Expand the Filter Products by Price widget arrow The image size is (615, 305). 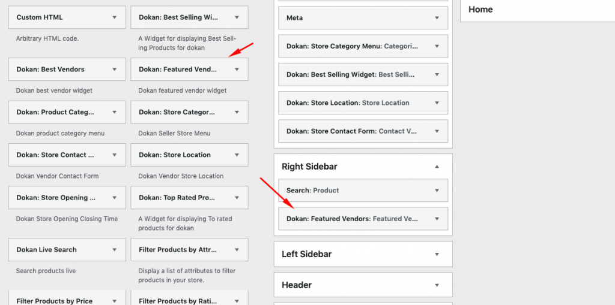(115, 301)
